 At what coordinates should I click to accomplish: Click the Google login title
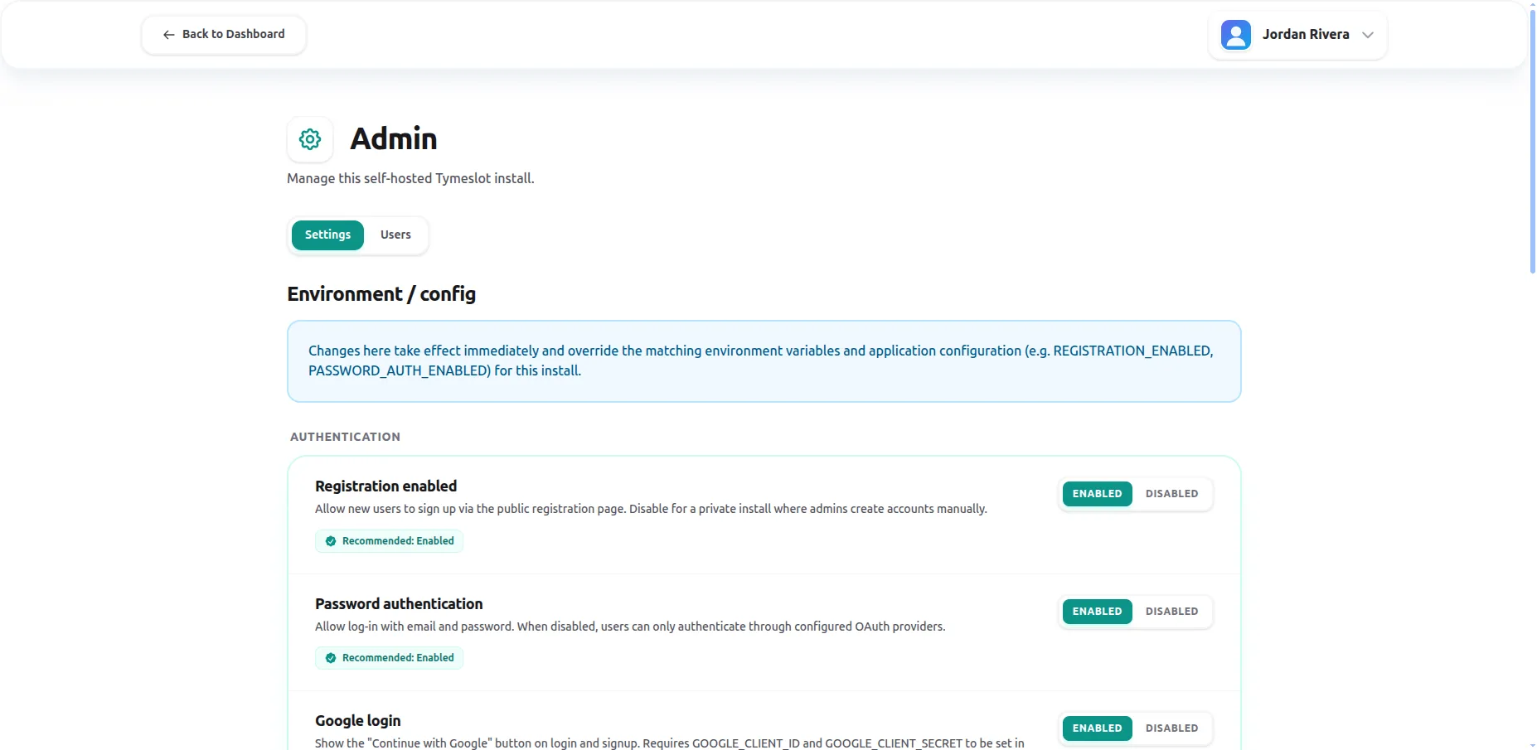(357, 721)
